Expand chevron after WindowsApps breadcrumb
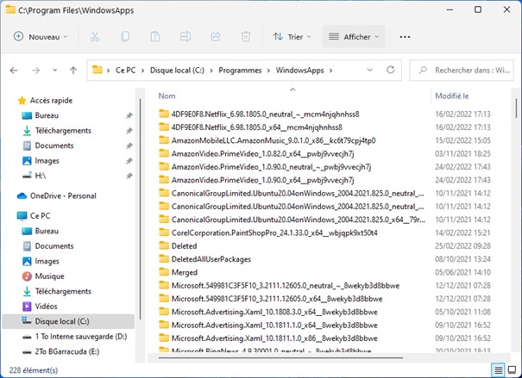 [330, 71]
